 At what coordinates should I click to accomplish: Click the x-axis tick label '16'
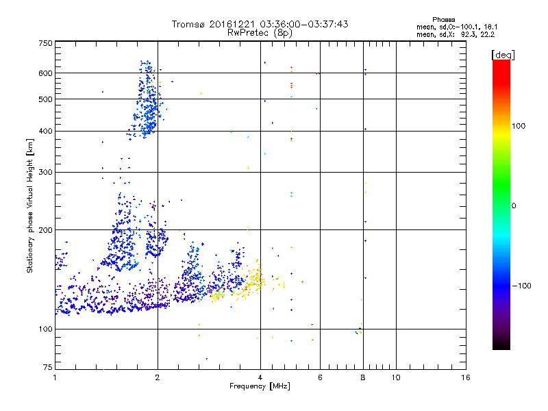[466, 377]
